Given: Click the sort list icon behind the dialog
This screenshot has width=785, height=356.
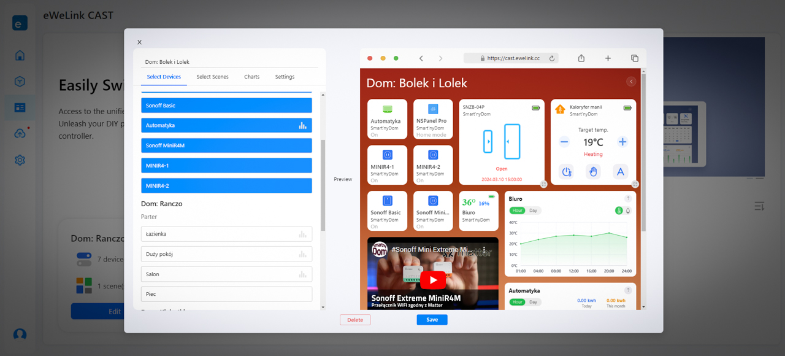Looking at the screenshot, I should click(x=759, y=206).
